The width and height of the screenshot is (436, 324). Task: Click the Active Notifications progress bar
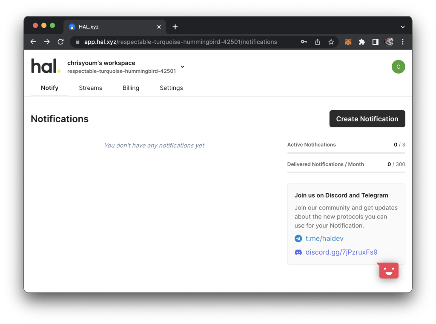pos(346,153)
